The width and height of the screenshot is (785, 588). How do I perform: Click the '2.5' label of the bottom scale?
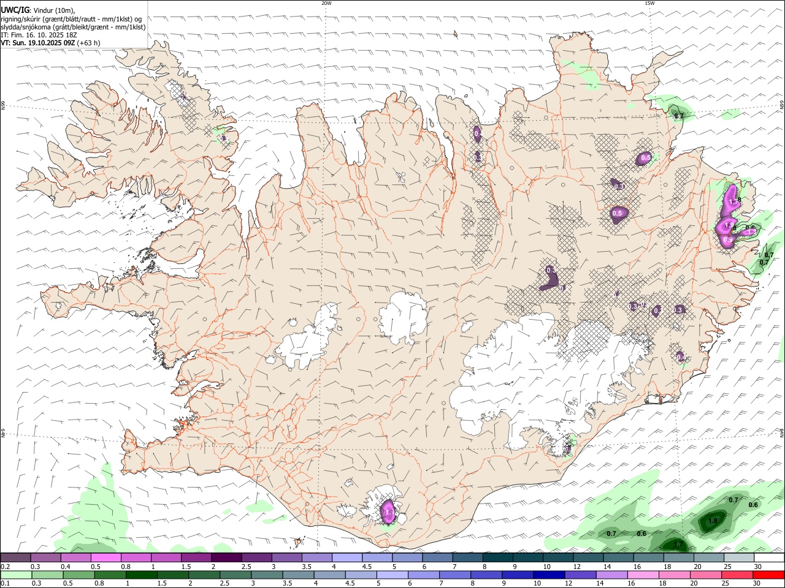[225, 584]
